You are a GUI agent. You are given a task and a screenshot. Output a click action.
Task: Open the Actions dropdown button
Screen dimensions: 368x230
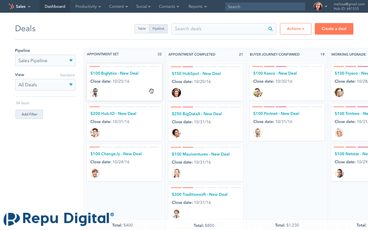coord(295,29)
